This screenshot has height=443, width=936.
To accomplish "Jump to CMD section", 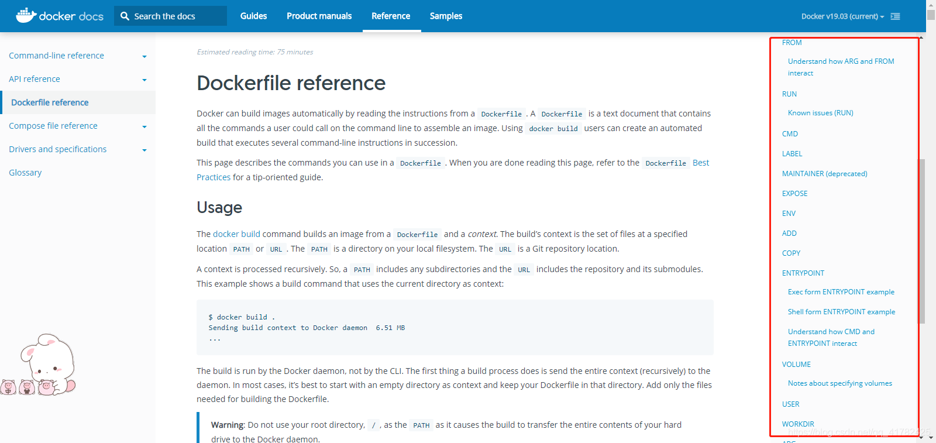I will (790, 134).
